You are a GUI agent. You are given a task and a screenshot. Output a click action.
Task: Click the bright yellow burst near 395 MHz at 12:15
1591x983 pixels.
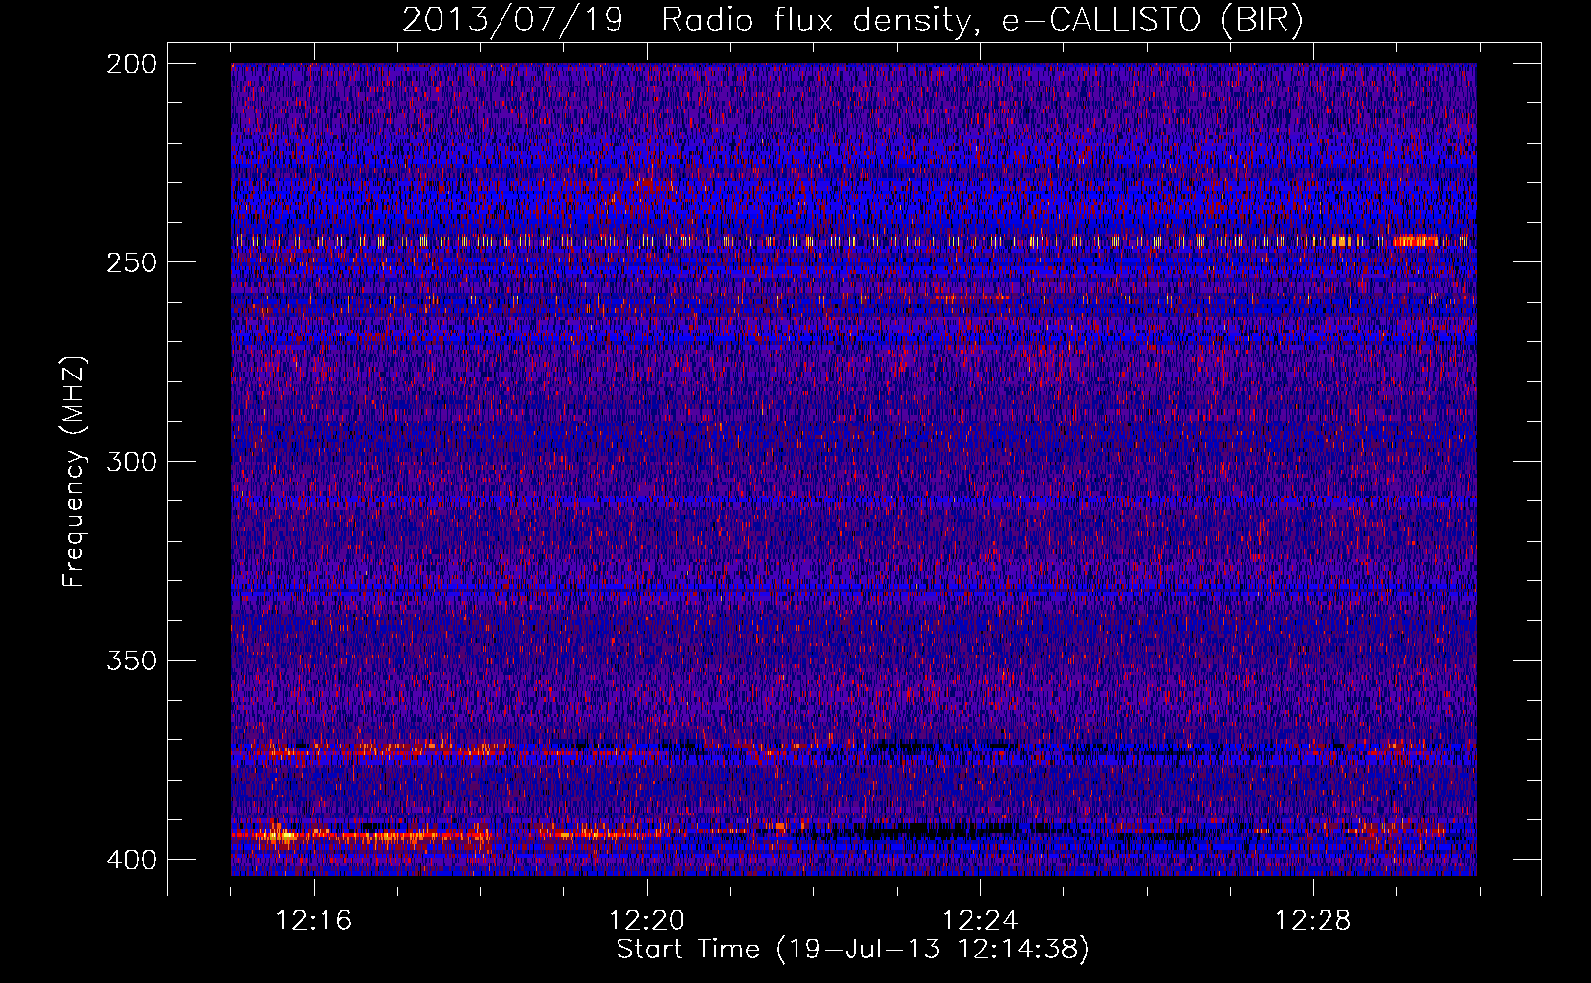[x=283, y=837]
